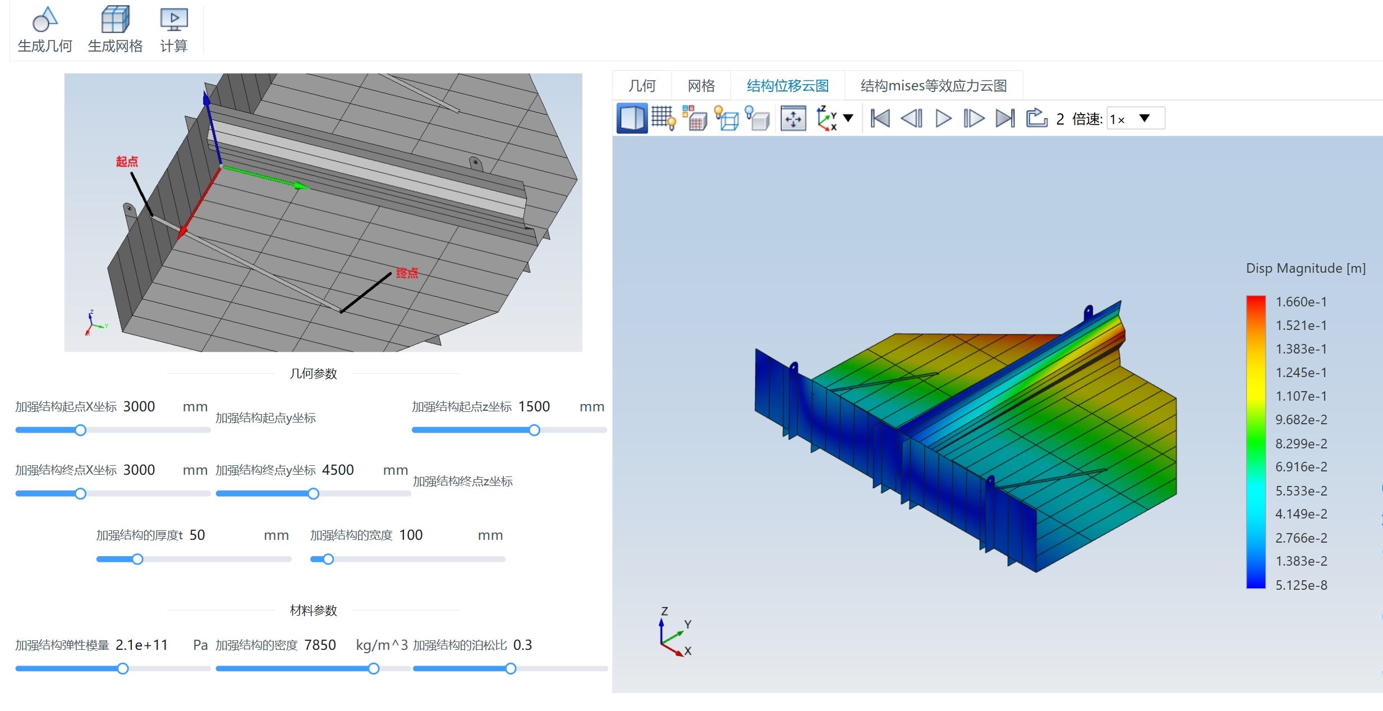1383x711 pixels.
Task: Click the 几何参数 section heading
Action: 313,374
